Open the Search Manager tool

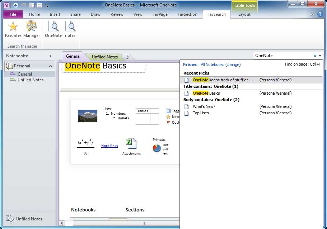tap(32, 29)
